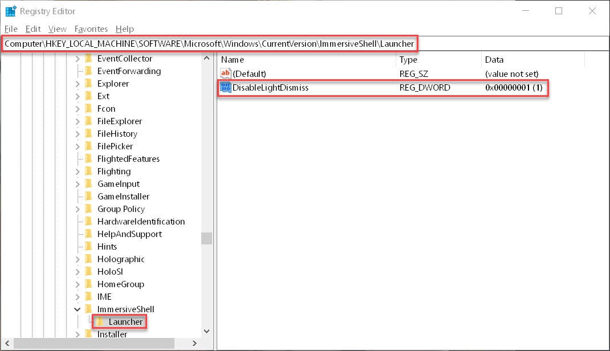Click the EventForwarding folder icon
This screenshot has width=610, height=351.
89,71
